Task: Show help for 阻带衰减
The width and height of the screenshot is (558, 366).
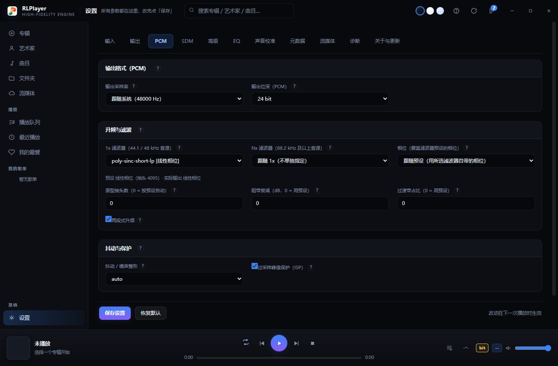Action: click(x=317, y=190)
